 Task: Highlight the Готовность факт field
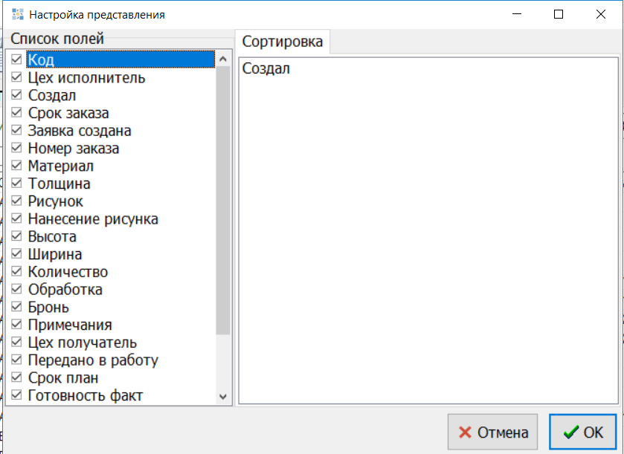pyautogui.click(x=85, y=396)
